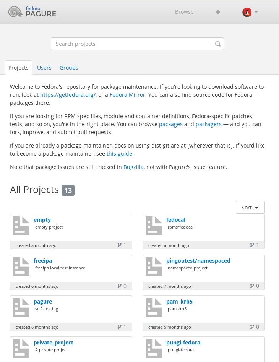The image size is (279, 362).
Task: Switch to the Groups tab
Action: pyautogui.click(x=69, y=68)
